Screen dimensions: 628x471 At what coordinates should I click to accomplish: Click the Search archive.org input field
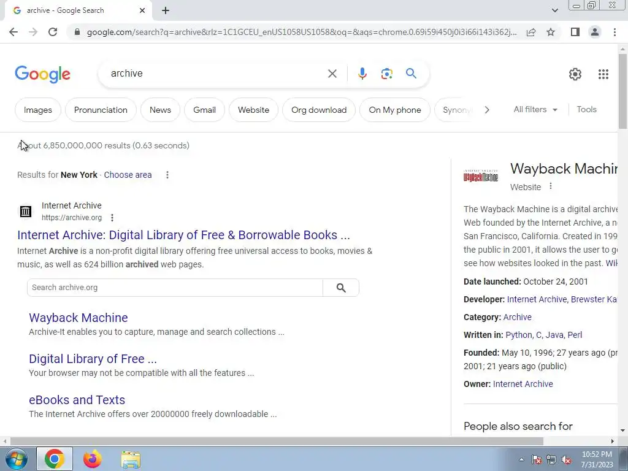[175, 288]
